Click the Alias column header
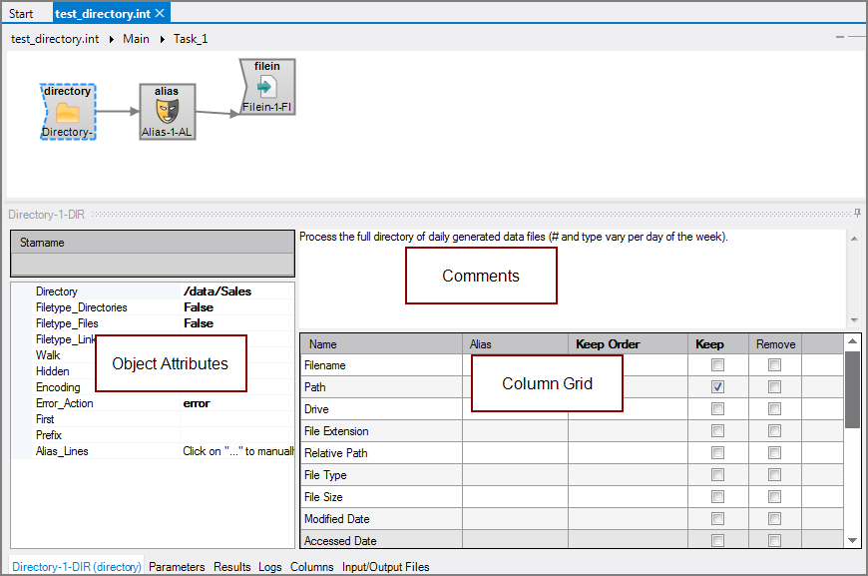Screen dimensions: 868x576 pos(516,344)
